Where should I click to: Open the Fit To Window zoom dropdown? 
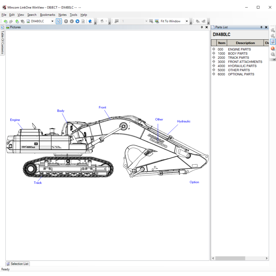click(x=187, y=21)
